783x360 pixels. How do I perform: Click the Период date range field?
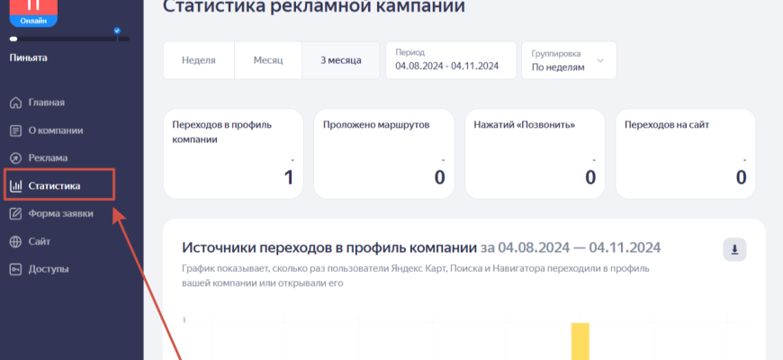click(x=450, y=60)
